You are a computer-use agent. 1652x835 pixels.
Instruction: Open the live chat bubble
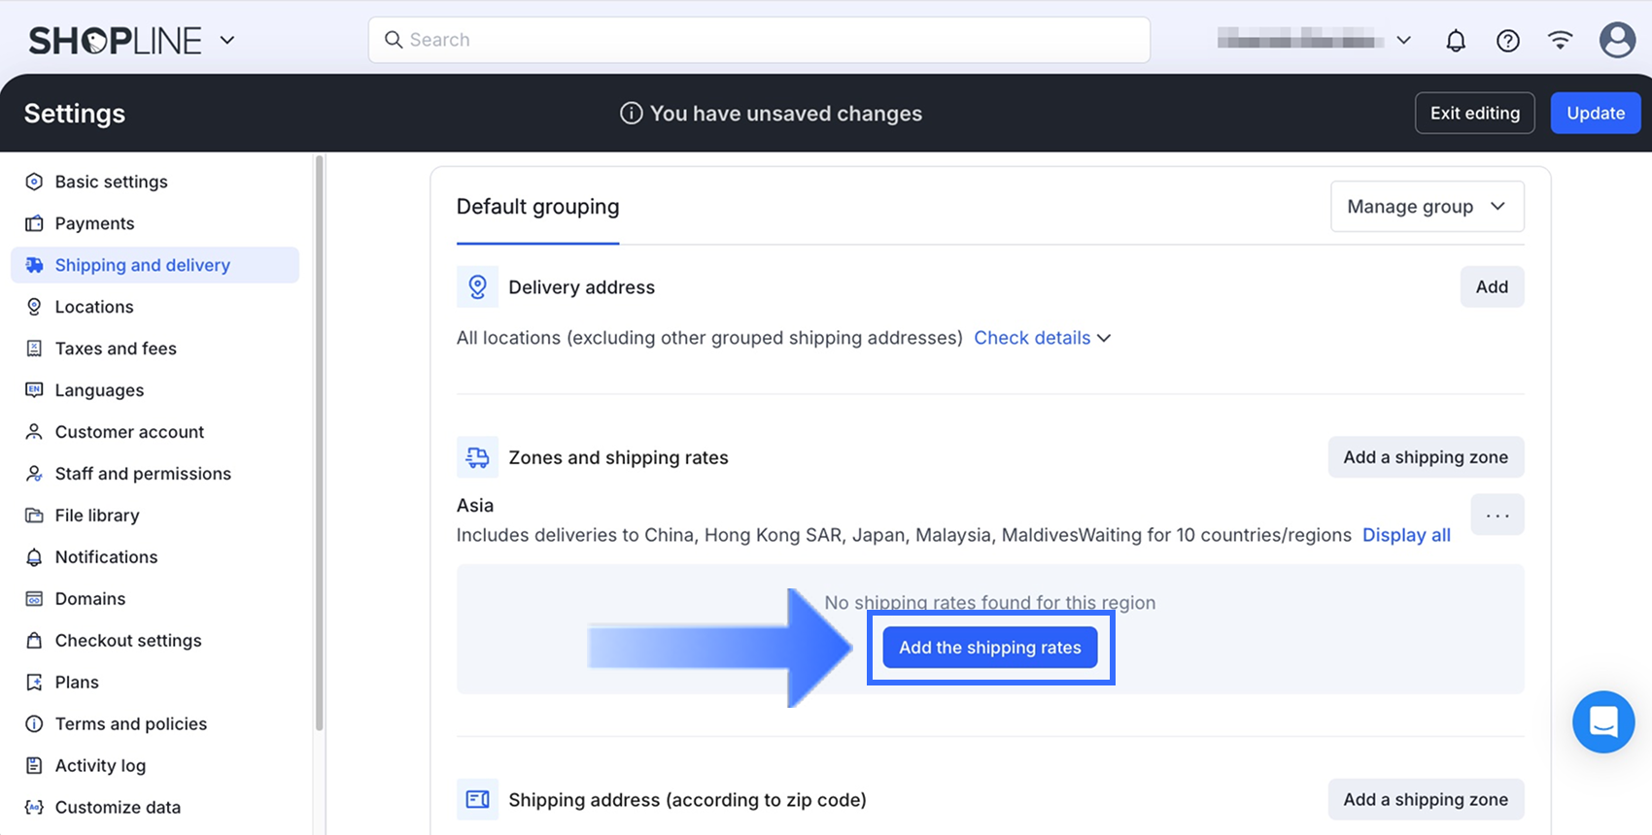(1603, 721)
